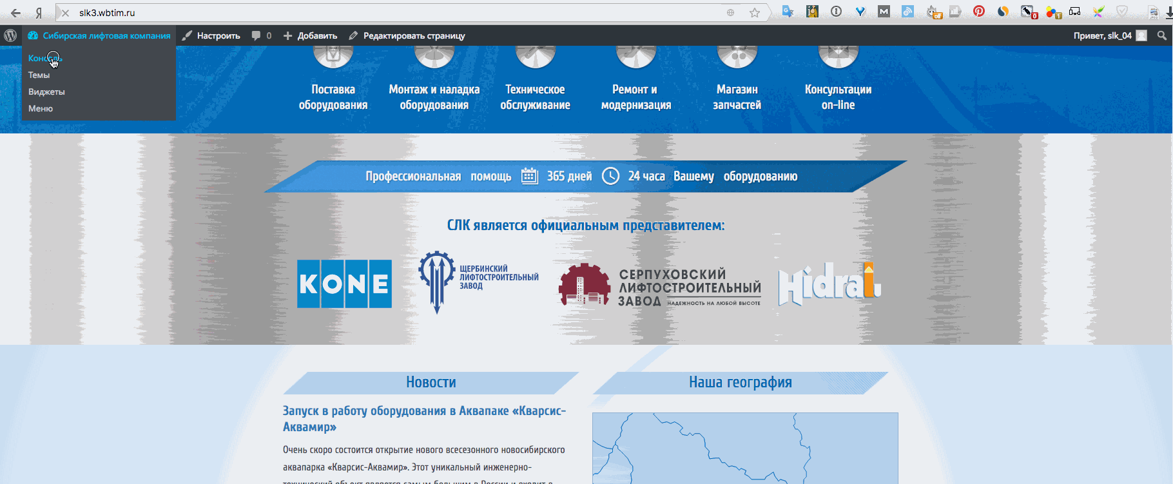This screenshot has height=484, width=1173.
Task: Click the blue diamond-shaped extension icon
Action: tap(860, 11)
